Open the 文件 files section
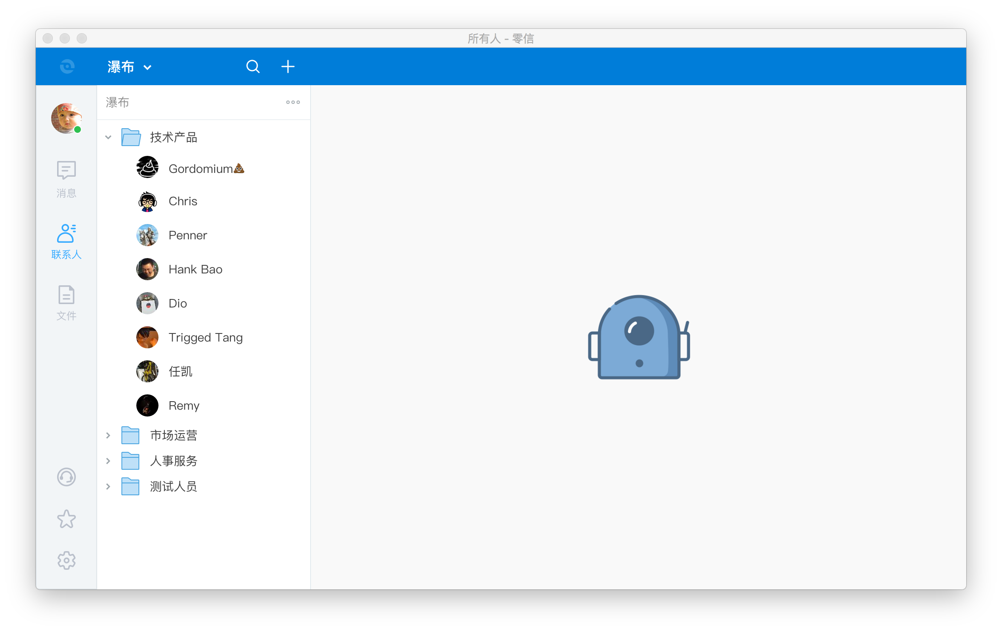 (66, 302)
